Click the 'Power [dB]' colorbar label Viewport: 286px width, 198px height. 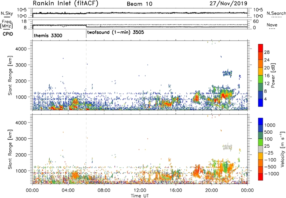click(273, 75)
